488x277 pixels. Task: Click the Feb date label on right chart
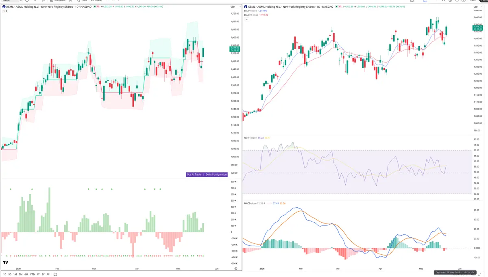(301, 269)
